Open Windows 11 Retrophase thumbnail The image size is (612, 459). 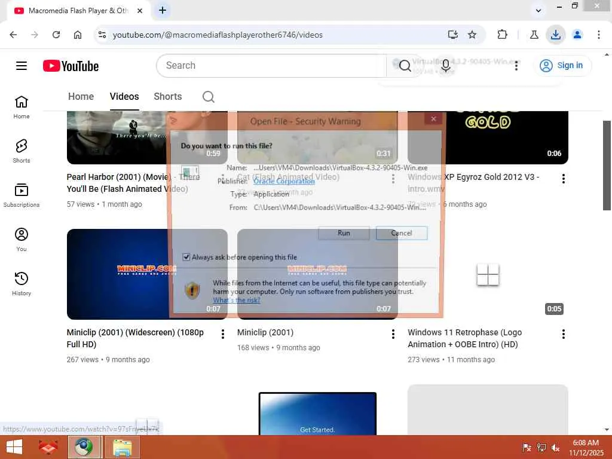point(488,274)
